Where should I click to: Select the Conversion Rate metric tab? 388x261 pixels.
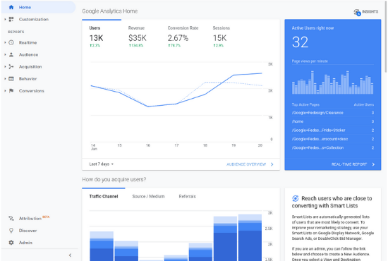coord(183,36)
